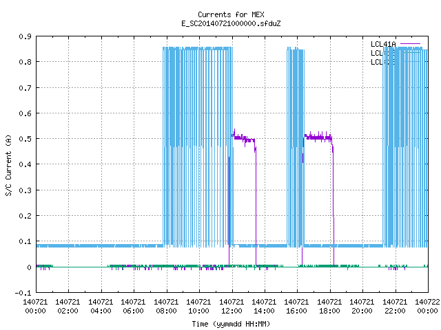Click the x-axis label '140721 12:00'
Viewport: 441px width, 330px height.
(232, 307)
